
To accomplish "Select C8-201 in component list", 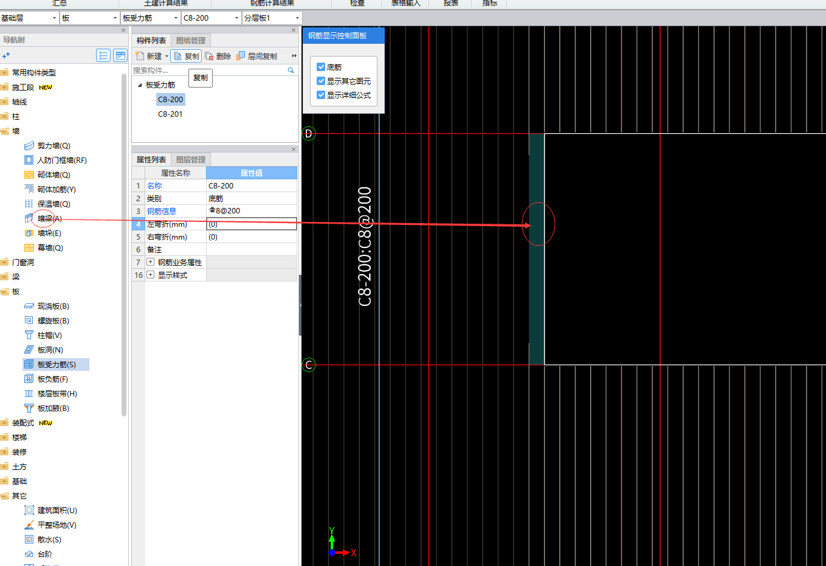I will 170,114.
